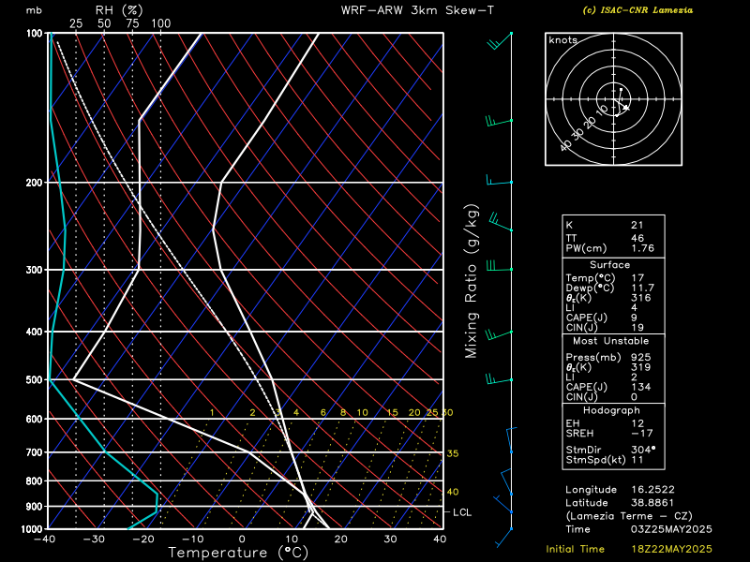
Task: Click the RH '75' tick label
Action: [x=132, y=23]
